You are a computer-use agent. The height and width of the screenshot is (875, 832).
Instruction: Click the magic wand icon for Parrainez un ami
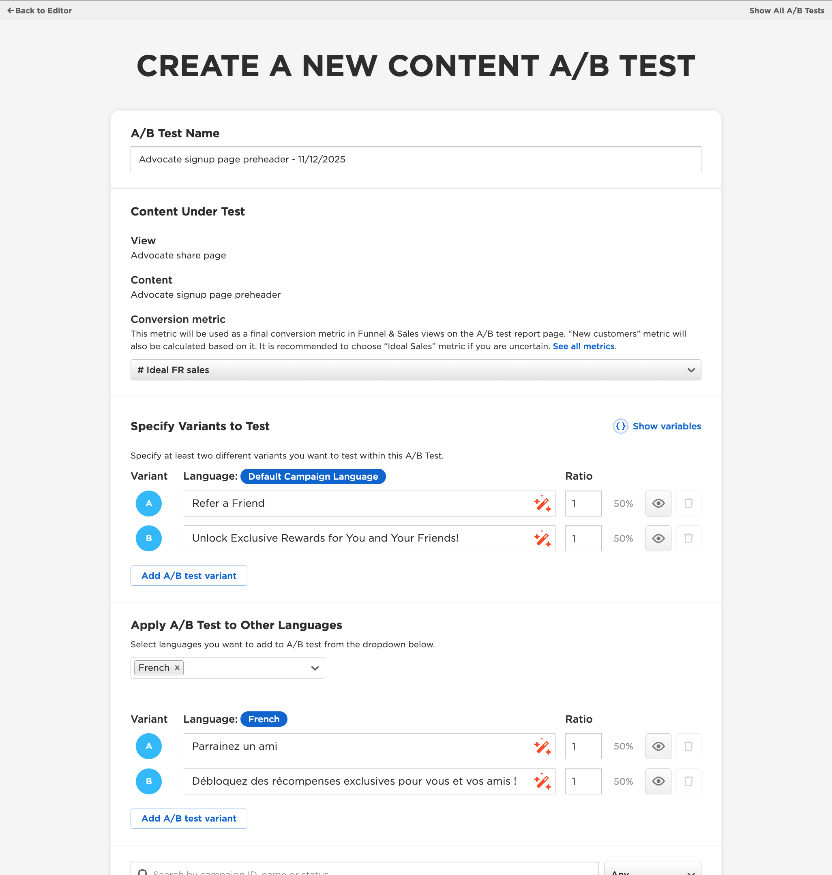(x=542, y=746)
